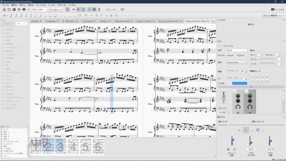
Task: Open the zoom level 100% dropdown
Action: (x=48, y=10)
